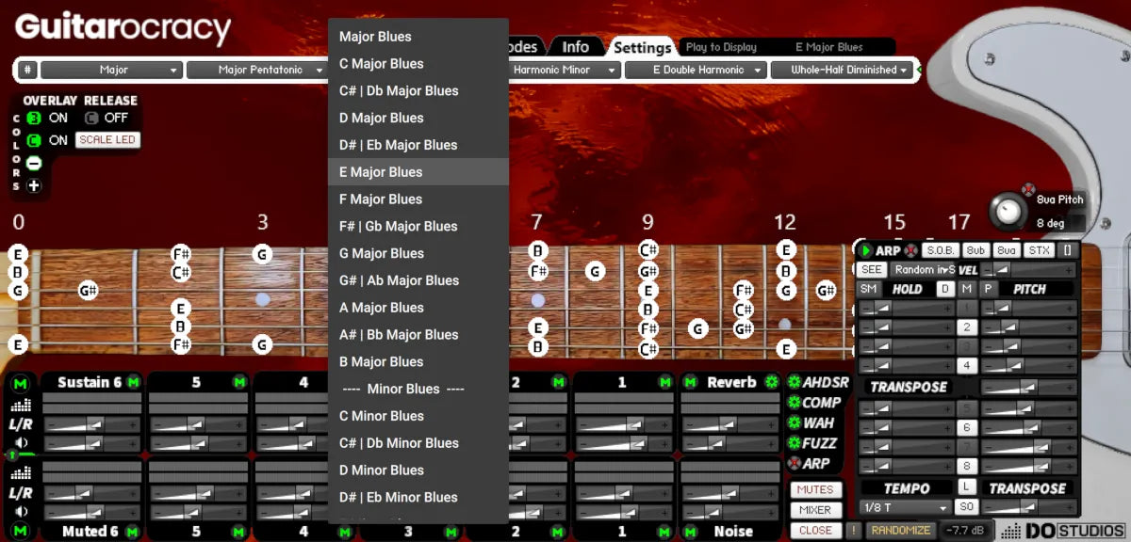
Task: Click the M icon left of Noise
Action: [691, 532]
